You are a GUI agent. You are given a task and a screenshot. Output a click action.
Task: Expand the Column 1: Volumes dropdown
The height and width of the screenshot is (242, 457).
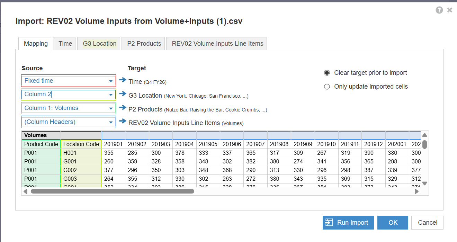110,108
